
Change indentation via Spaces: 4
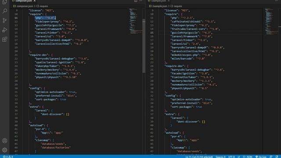[220, 157]
